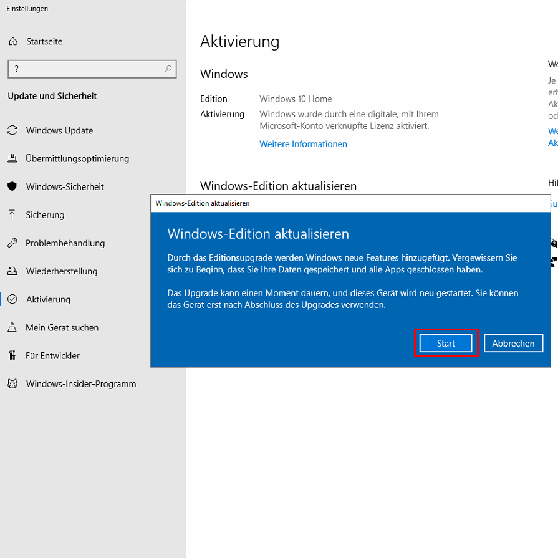The width and height of the screenshot is (558, 558).
Task: Click the Problembehandlung wrench icon
Action: (12, 243)
